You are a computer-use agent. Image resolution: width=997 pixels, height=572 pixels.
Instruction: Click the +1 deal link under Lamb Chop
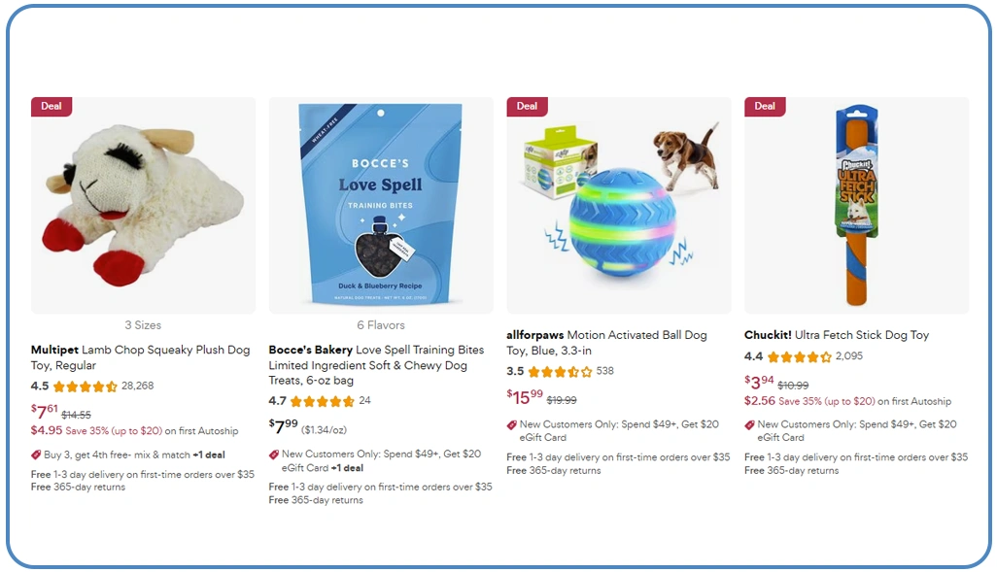[x=209, y=455]
